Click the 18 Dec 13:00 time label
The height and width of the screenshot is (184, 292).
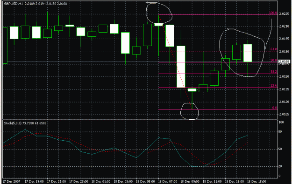(x=234, y=181)
